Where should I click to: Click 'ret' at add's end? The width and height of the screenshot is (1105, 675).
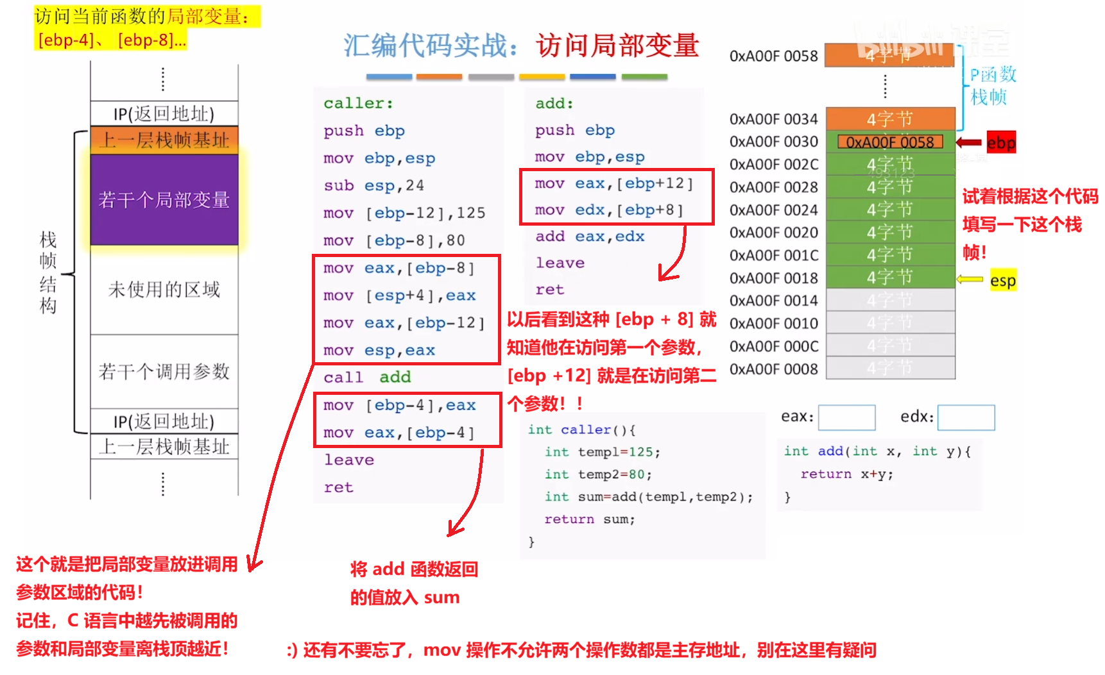pos(550,290)
